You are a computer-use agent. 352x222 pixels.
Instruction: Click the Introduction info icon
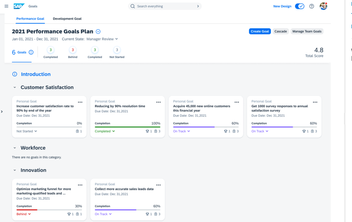coord(15,74)
